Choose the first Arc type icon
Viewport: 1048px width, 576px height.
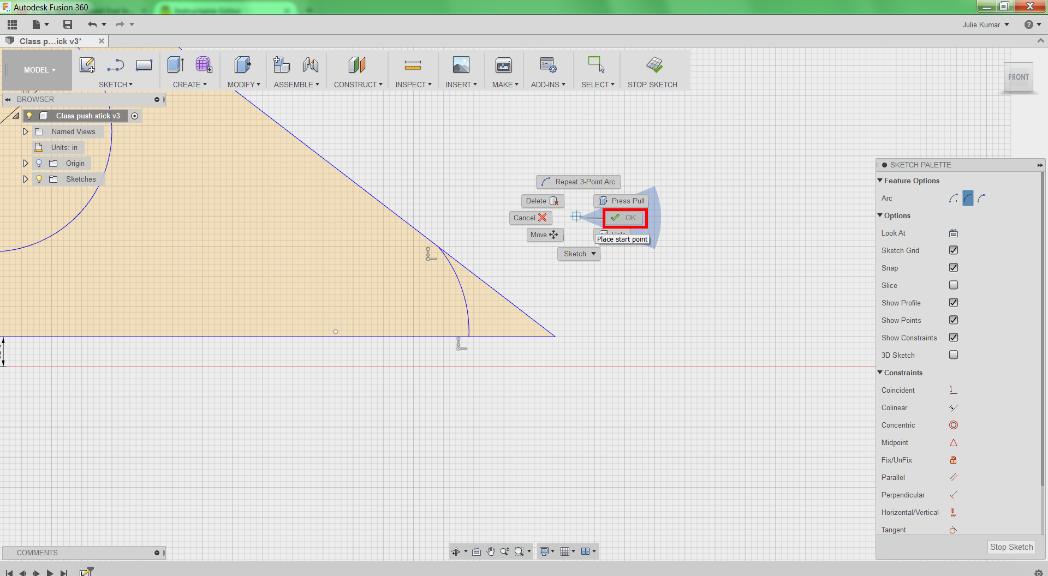(x=954, y=199)
